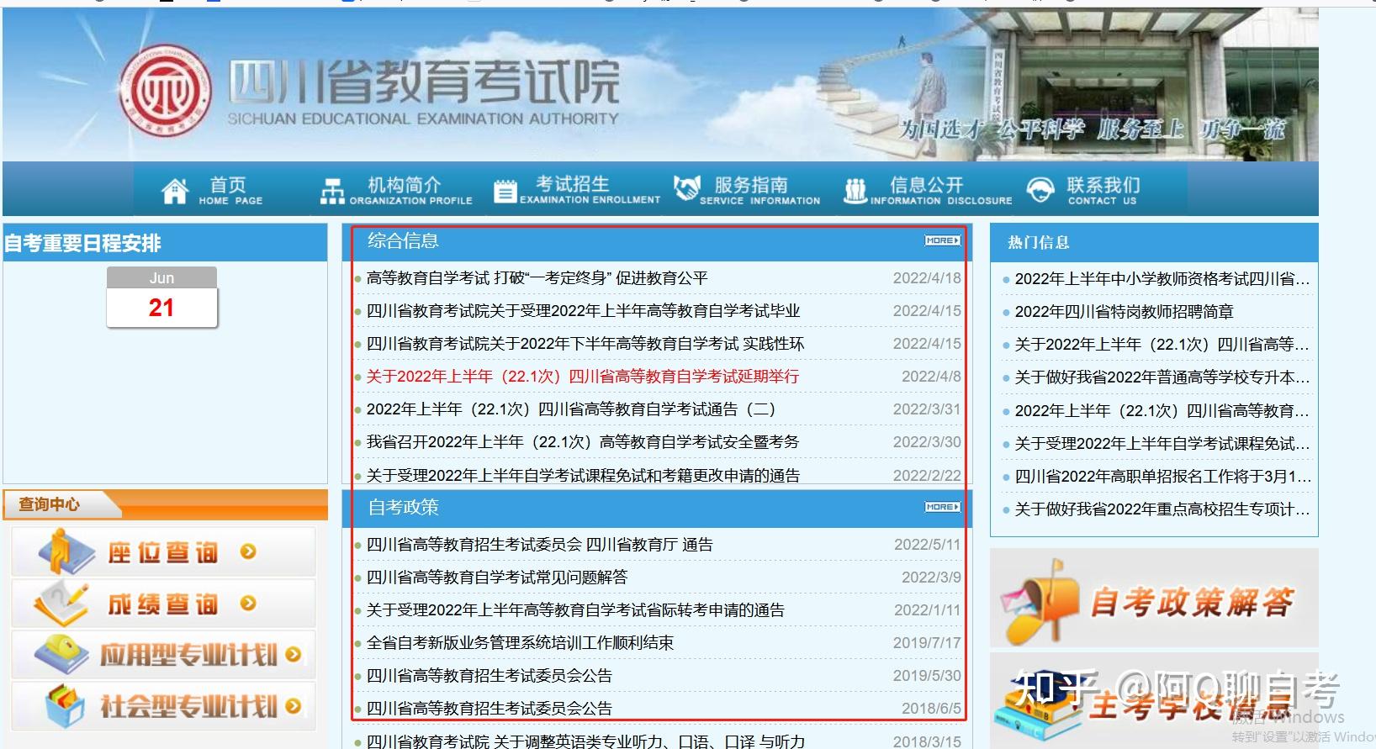Open 委员会公告 link dated 2019/5/30
1376x749 pixels.
coord(490,676)
